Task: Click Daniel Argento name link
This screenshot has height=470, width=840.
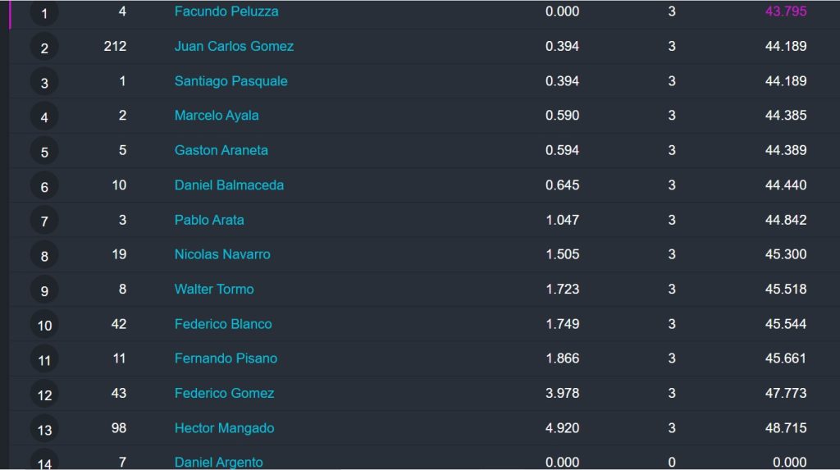Action: [x=218, y=462]
